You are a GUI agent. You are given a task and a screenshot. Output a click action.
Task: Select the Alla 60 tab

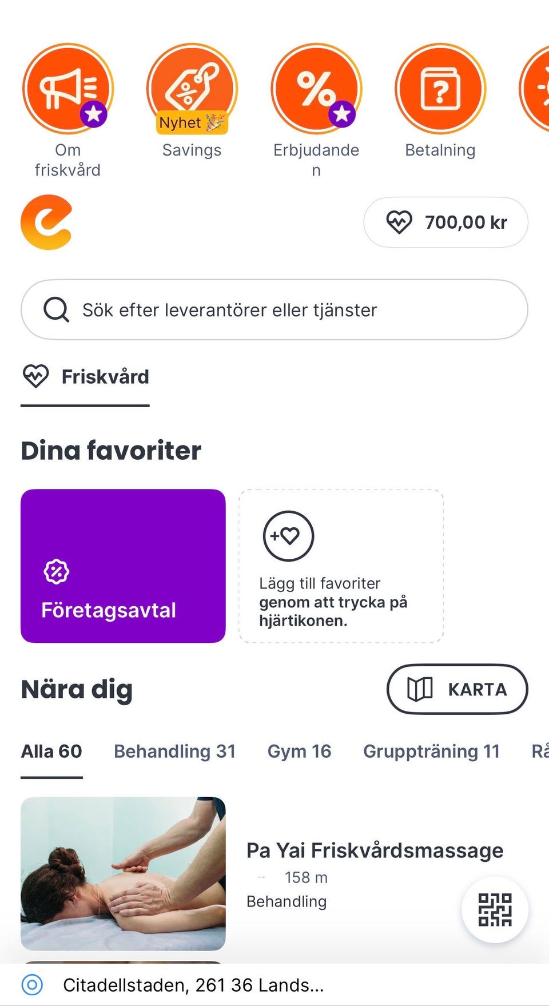pyautogui.click(x=51, y=751)
